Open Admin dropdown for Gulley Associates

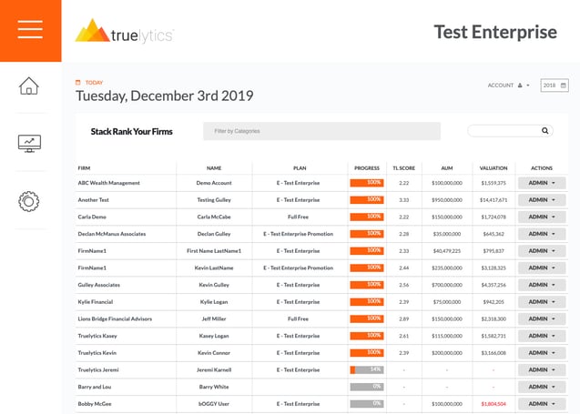pos(541,285)
